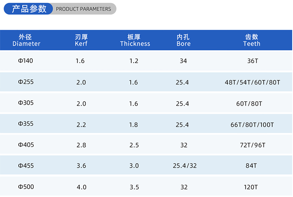Select the 4.0 kerf value
This screenshot has height=197, width=293.
pos(81,187)
